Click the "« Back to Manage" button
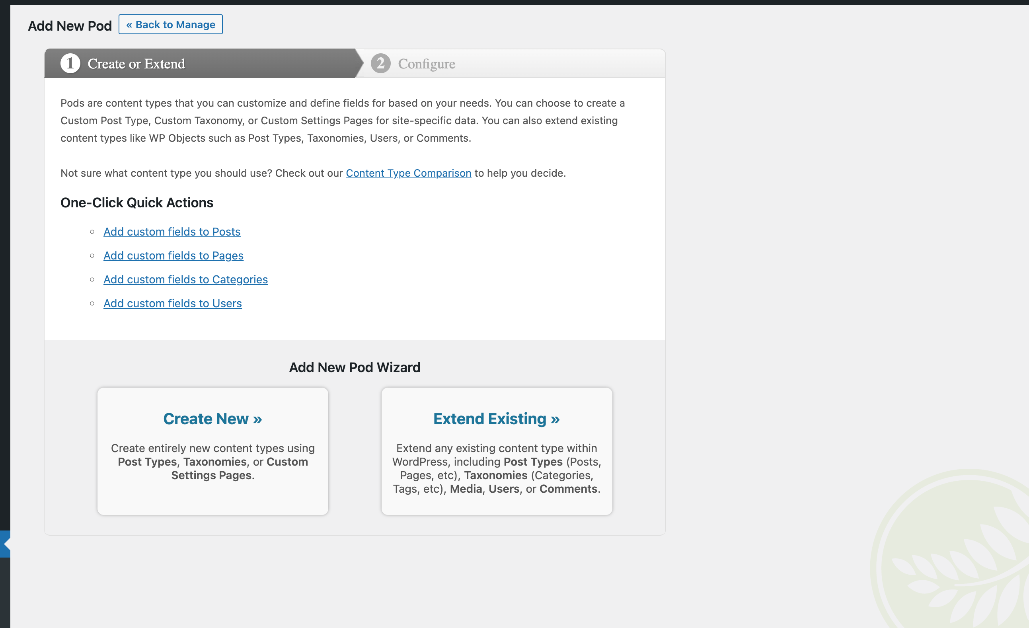The height and width of the screenshot is (628, 1029). pos(170,24)
